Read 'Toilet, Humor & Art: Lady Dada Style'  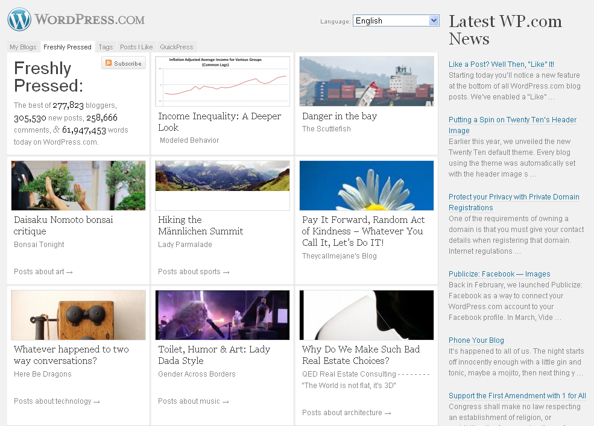214,355
